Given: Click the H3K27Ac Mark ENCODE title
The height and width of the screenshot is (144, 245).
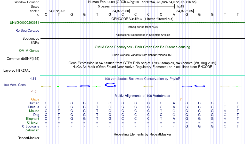Looking at the screenshot, I should [x=142, y=67].
